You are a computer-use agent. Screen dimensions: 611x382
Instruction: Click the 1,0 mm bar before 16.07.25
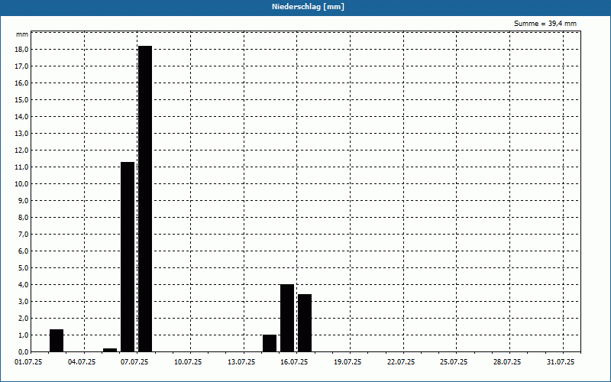click(x=270, y=343)
